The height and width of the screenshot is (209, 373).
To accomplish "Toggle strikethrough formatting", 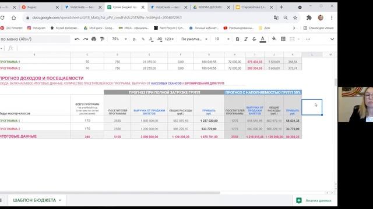I will point(254,39).
